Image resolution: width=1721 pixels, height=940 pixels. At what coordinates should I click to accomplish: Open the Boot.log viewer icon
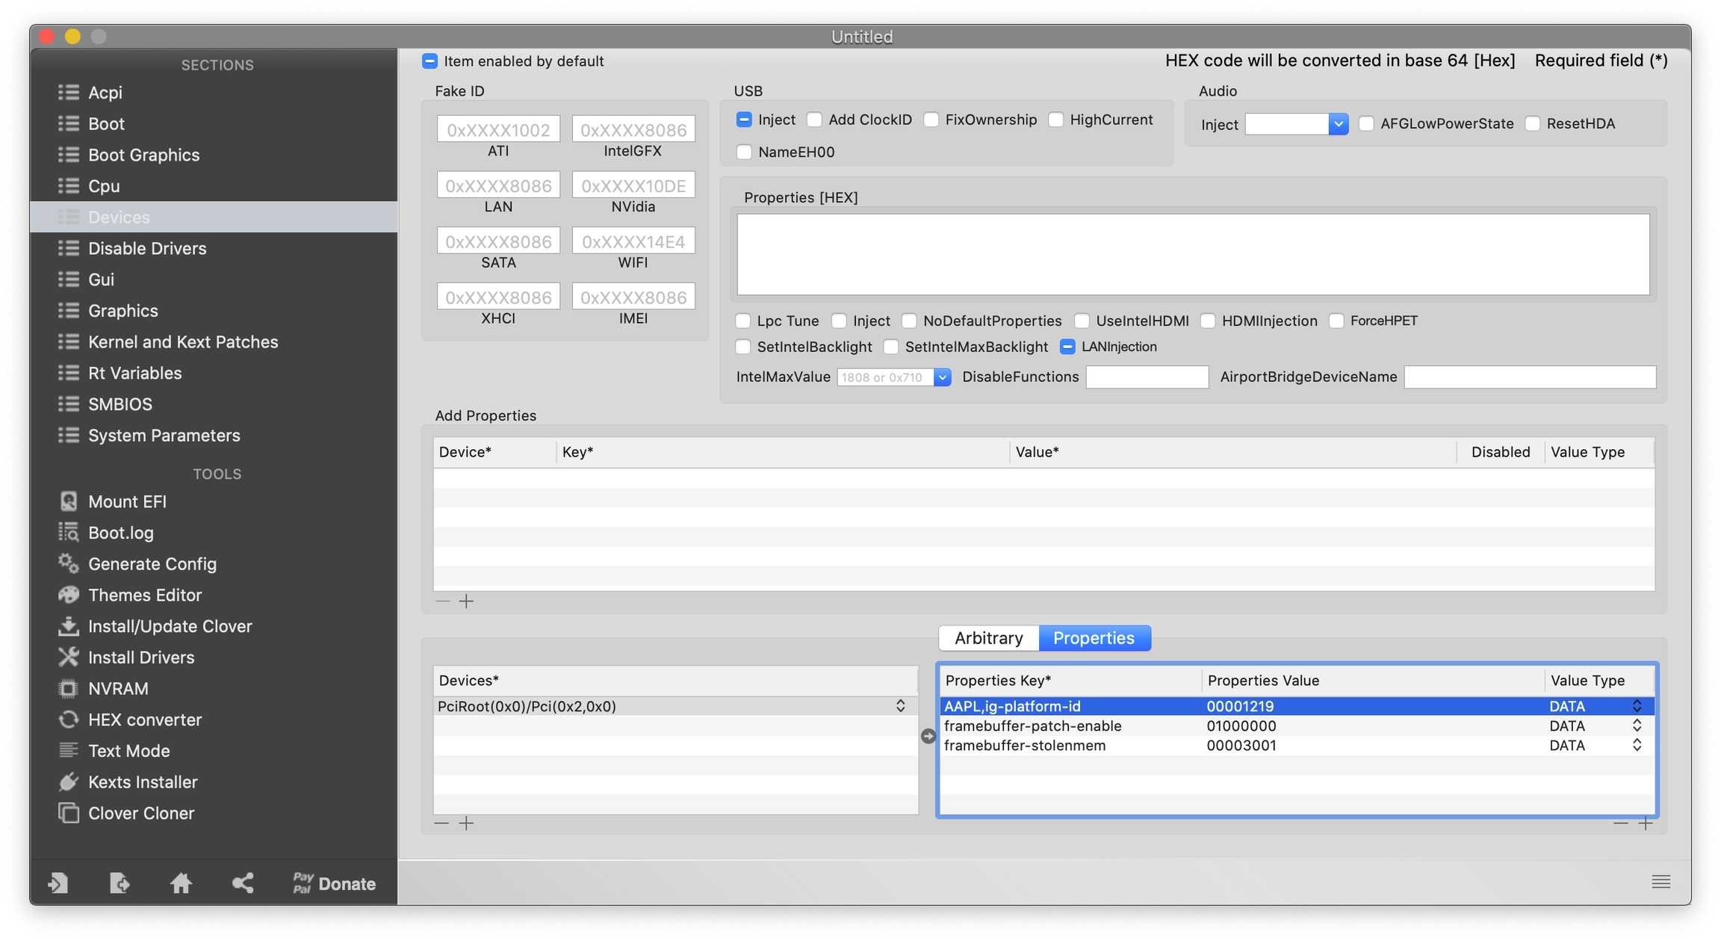[69, 533]
